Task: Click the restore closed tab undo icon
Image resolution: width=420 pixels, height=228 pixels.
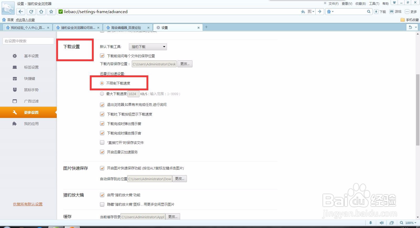Action: tap(410, 27)
